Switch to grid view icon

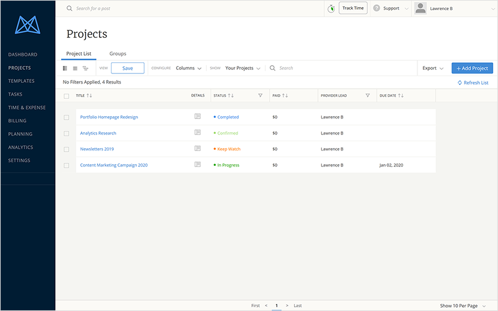coord(75,68)
